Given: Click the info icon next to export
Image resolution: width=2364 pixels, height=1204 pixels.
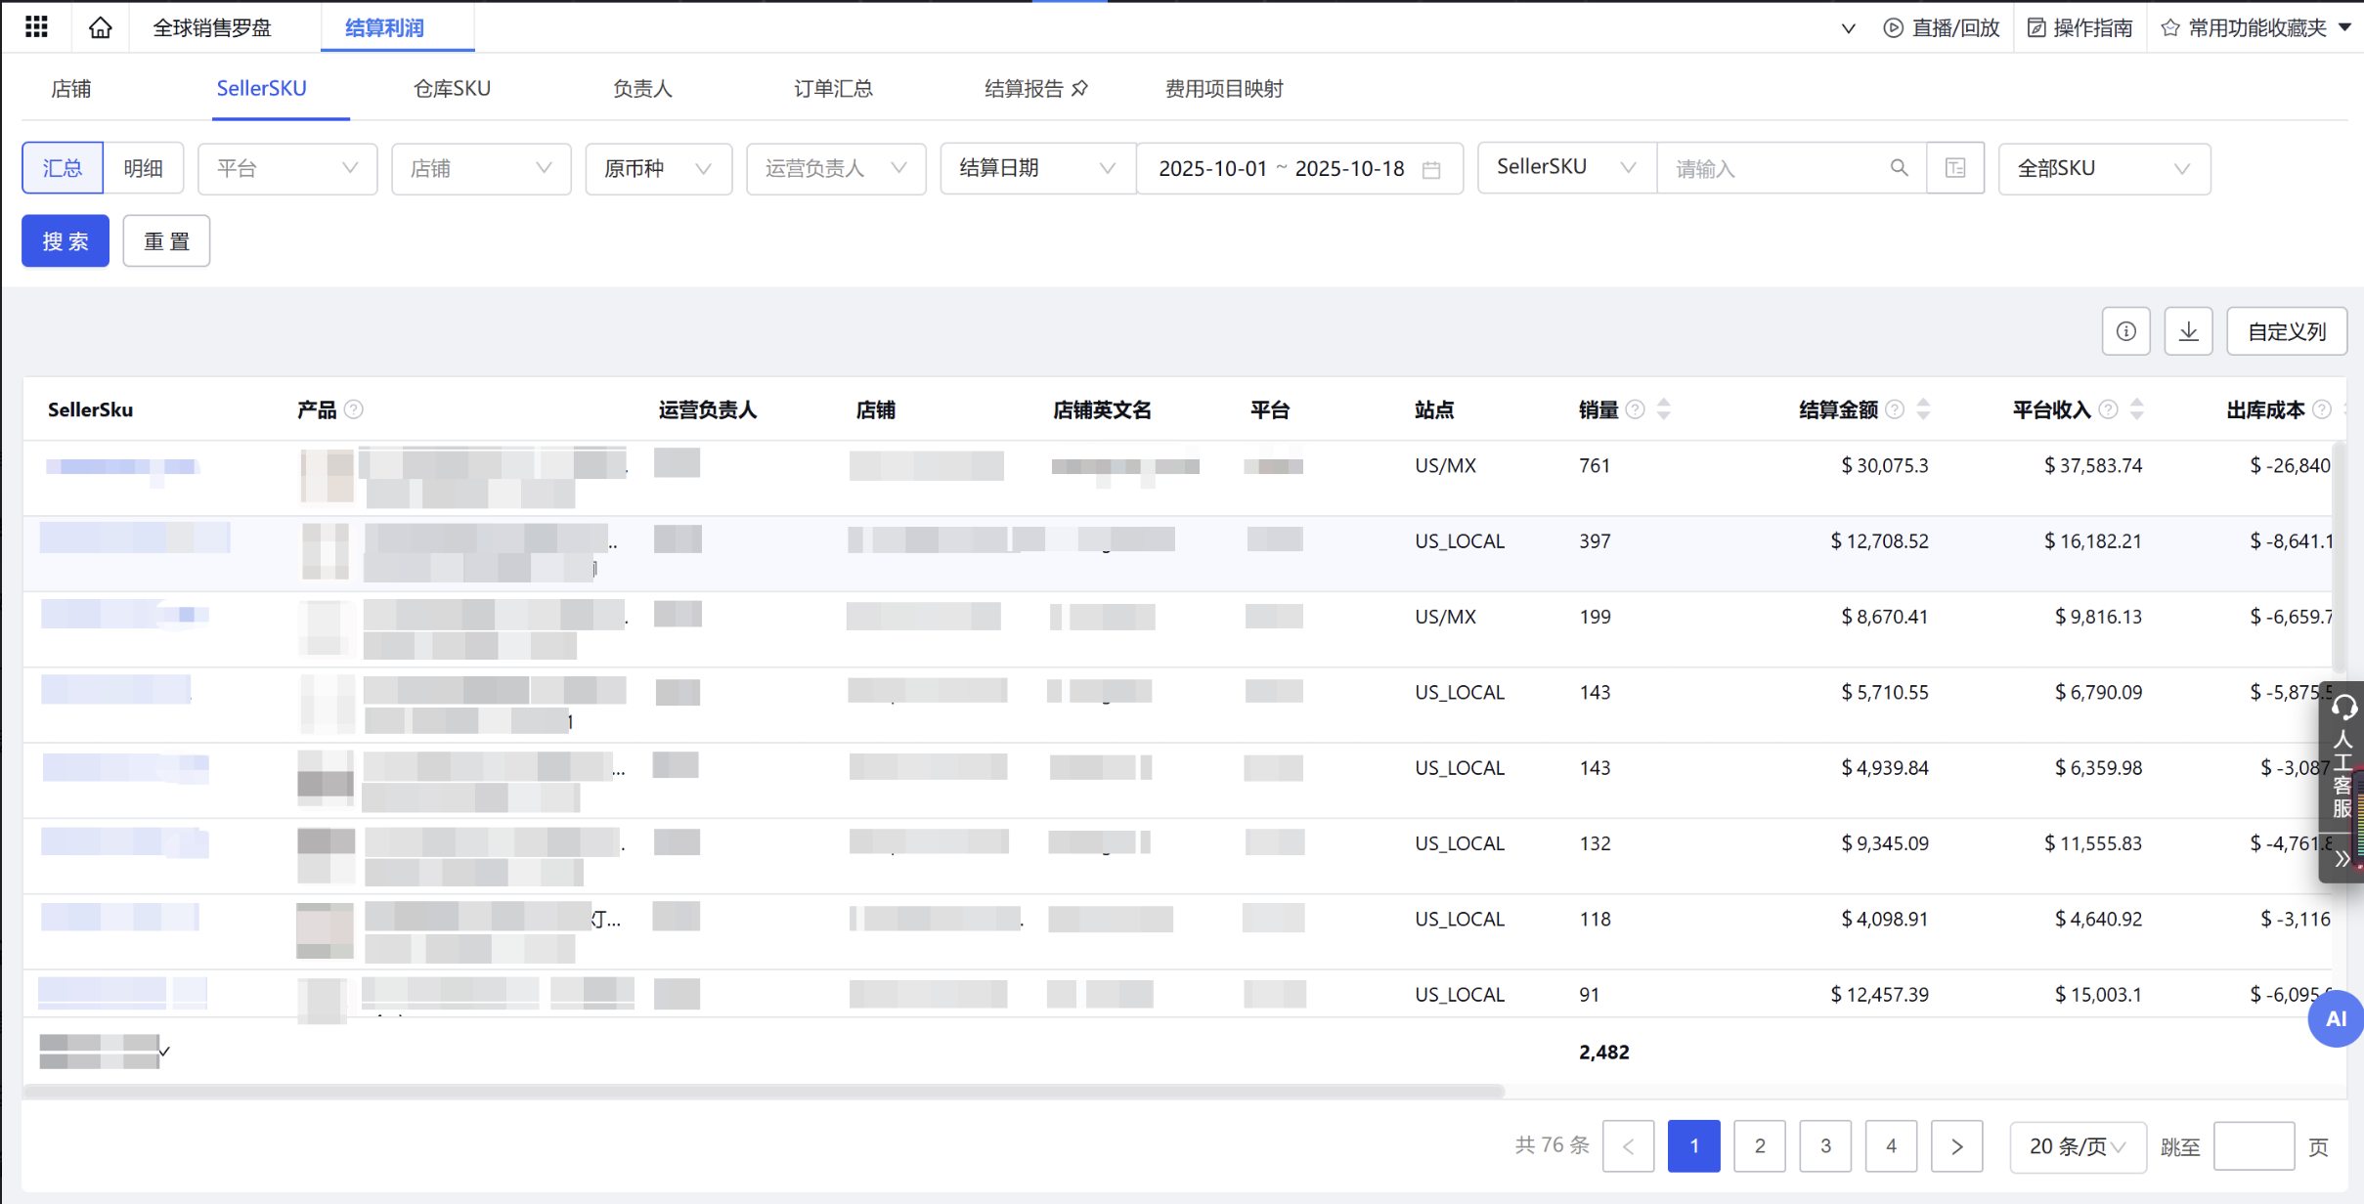Looking at the screenshot, I should [2125, 330].
